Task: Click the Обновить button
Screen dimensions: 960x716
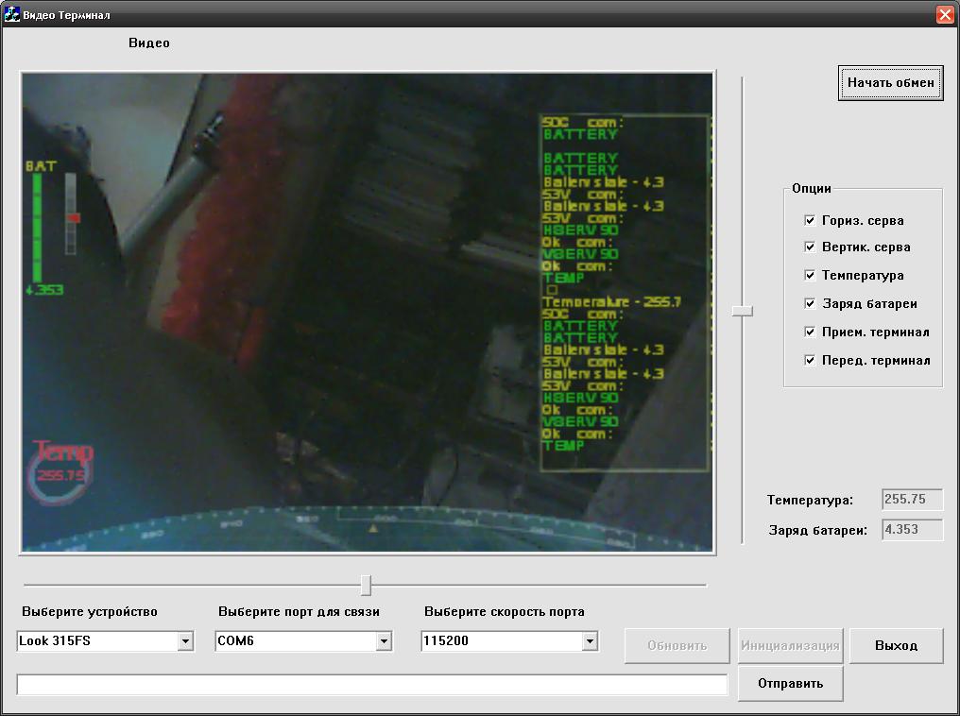Action: tap(677, 645)
